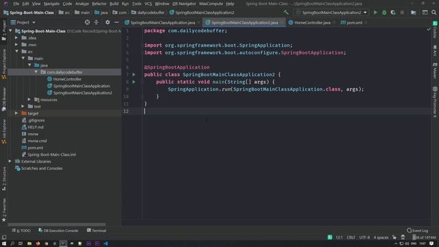This screenshot has width=439, height=247.
Task: Expand the .mvn folder
Action: [16, 45]
